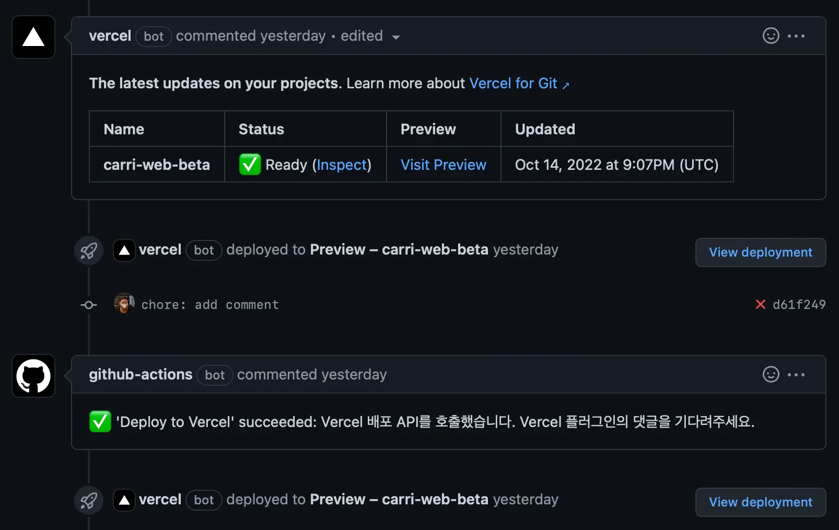Expand the edited history dropdown arrow
The height and width of the screenshot is (530, 839).
[396, 37]
